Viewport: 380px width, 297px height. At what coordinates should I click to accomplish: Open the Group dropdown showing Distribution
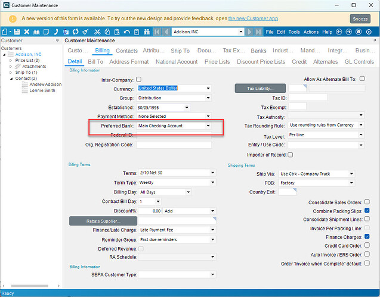(208, 98)
